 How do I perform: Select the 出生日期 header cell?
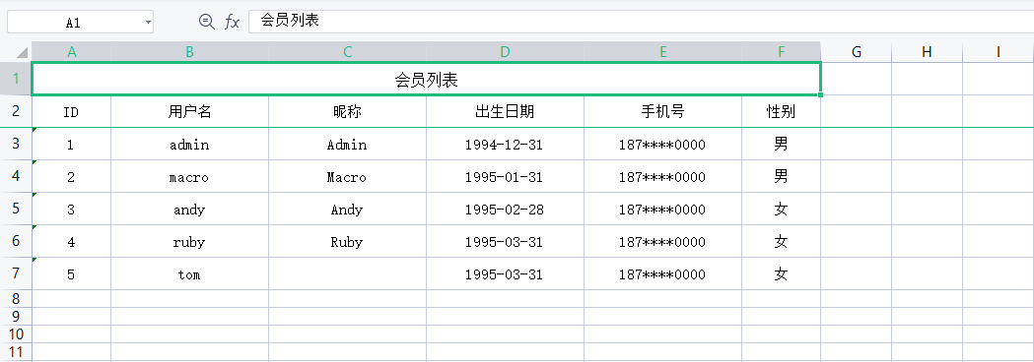pyautogui.click(x=505, y=112)
